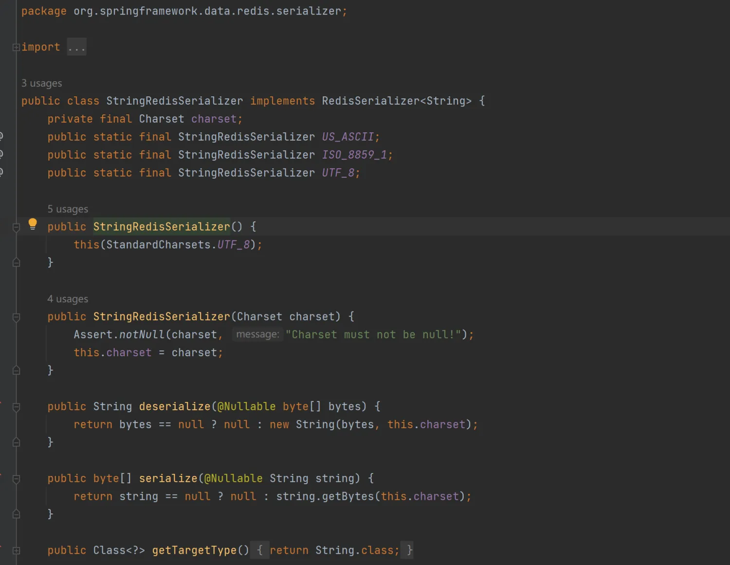The height and width of the screenshot is (565, 730).
Task: Select the highlighted StringRedisSerializer constructor name
Action: pos(161,226)
